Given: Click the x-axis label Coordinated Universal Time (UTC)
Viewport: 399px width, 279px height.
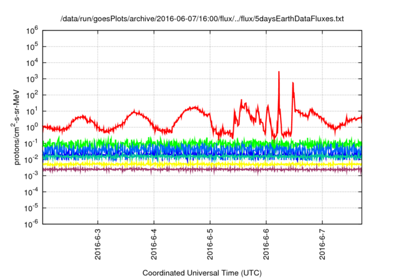Looking at the screenshot, I should click(202, 273).
